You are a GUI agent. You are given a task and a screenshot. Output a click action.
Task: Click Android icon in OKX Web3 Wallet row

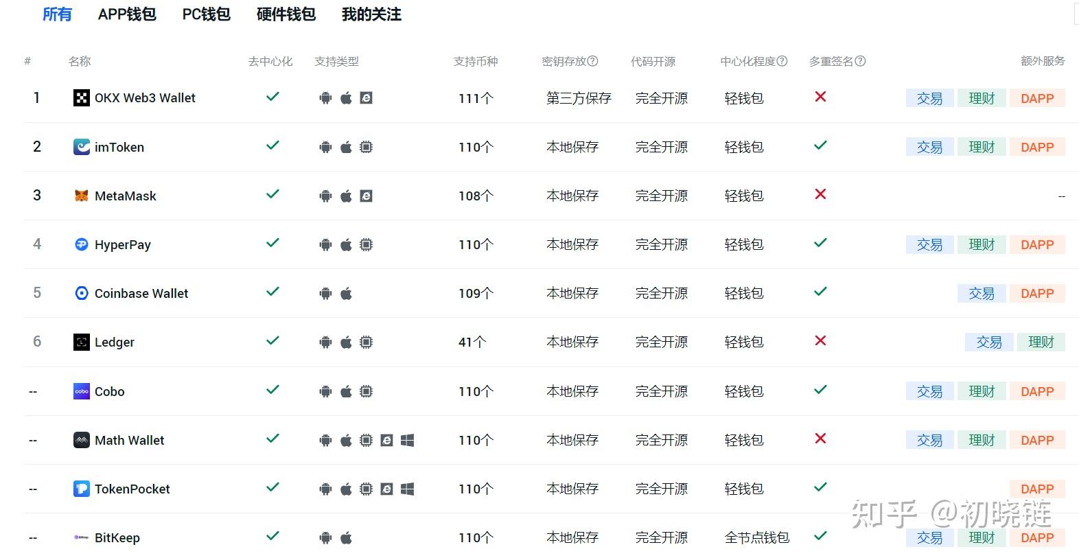325,98
